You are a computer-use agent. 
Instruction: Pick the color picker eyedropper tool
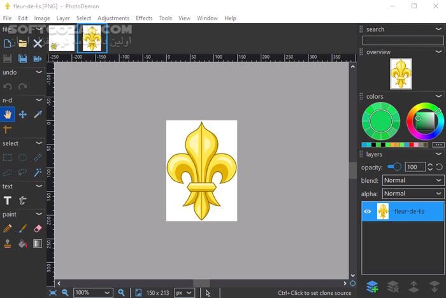tap(38, 115)
